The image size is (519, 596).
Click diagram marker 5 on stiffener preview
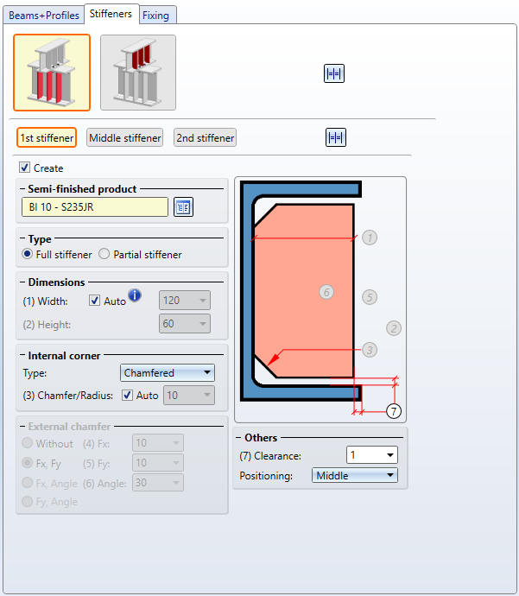click(370, 297)
